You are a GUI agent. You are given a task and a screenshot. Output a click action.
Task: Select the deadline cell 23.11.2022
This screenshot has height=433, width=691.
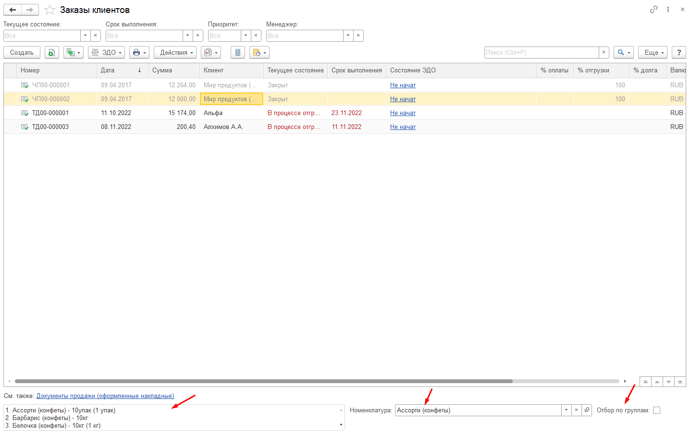[x=357, y=113]
